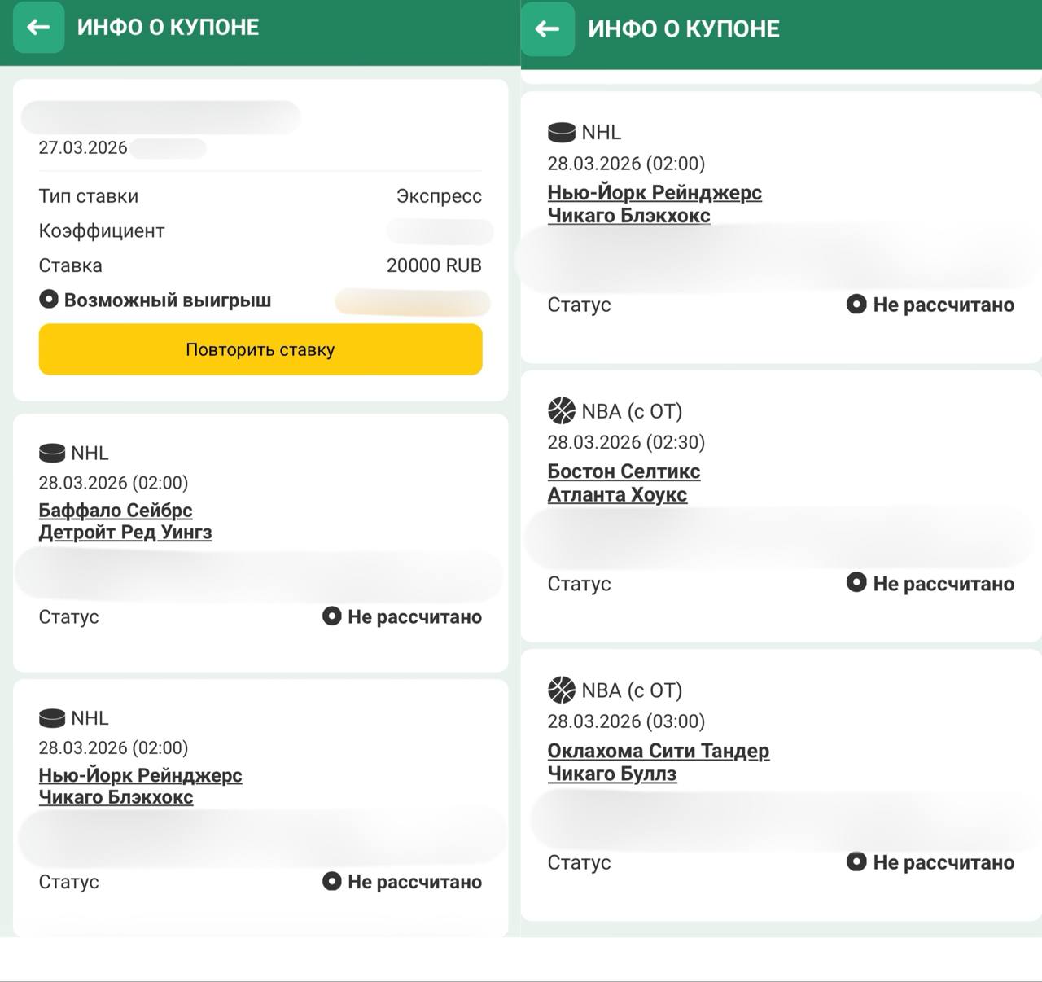Tap the back arrow in left coupon header
This screenshot has height=982, width=1042.
tap(38, 27)
